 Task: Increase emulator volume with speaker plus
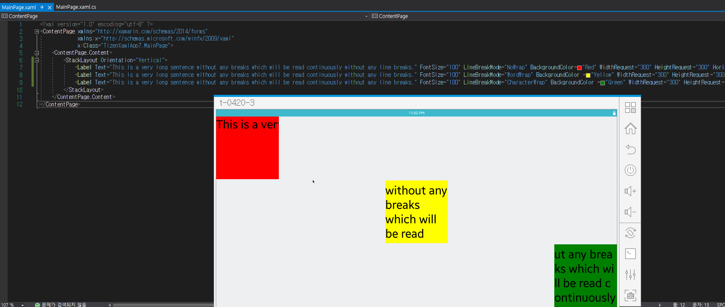(x=630, y=191)
